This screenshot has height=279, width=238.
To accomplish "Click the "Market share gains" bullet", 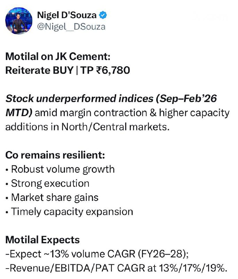I will click(55, 197).
